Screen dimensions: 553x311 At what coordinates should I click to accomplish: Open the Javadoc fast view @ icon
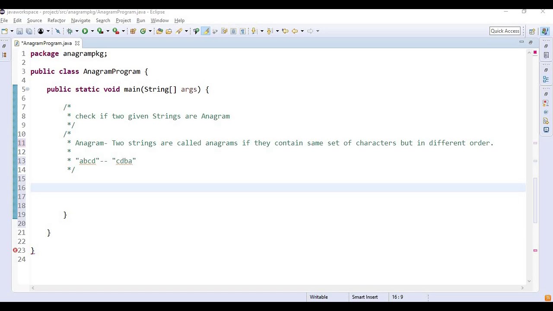[x=546, y=112]
